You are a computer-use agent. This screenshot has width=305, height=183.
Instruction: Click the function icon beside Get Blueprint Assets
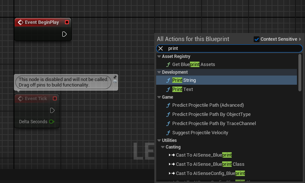click(168, 65)
